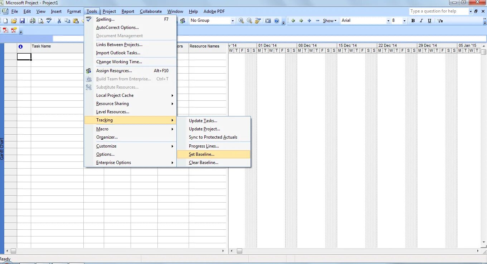Open the Collaborate menu

(x=151, y=11)
